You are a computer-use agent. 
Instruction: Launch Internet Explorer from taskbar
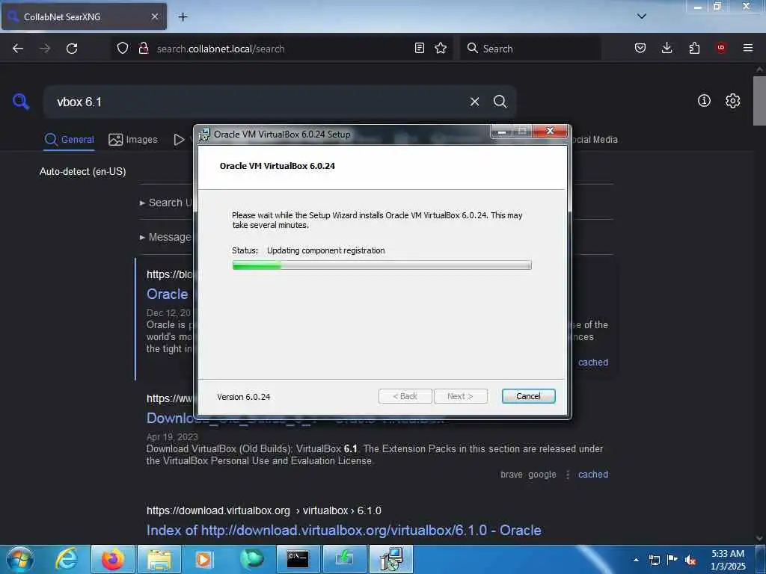coord(67,559)
